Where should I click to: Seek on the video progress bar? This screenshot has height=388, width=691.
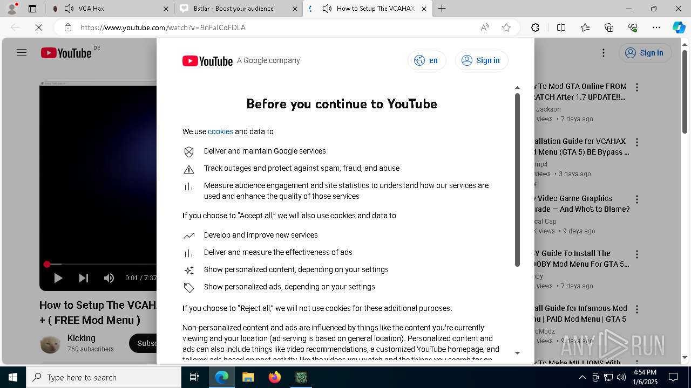coord(101,264)
